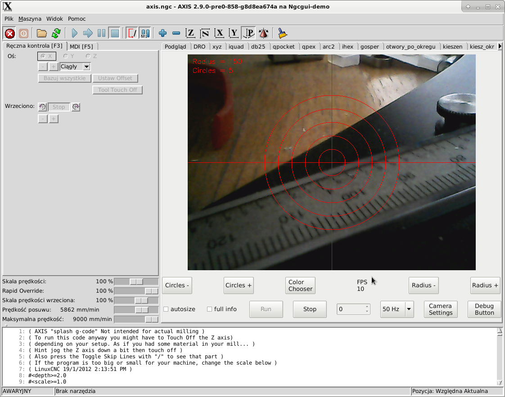
Task: Stop program execution with the toolbar stop icon
Action: coord(115,33)
